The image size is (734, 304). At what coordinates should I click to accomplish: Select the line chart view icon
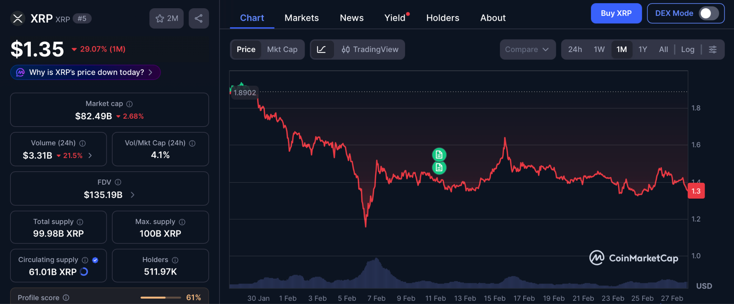click(321, 49)
